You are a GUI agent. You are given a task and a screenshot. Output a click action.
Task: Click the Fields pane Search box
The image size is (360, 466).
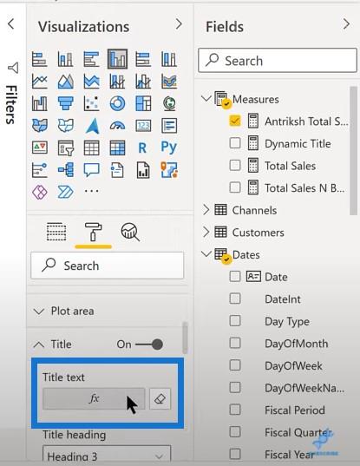coord(278,61)
